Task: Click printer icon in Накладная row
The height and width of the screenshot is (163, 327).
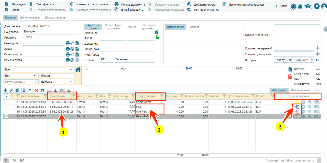Action: 68,43
